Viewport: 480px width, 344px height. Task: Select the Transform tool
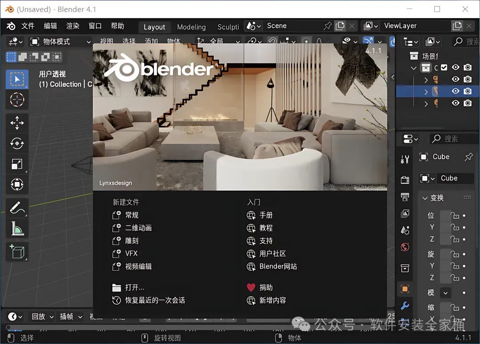click(x=17, y=184)
